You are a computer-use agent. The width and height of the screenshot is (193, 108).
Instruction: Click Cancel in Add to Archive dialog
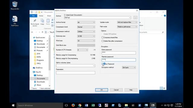pyautogui.click(x=116, y=90)
